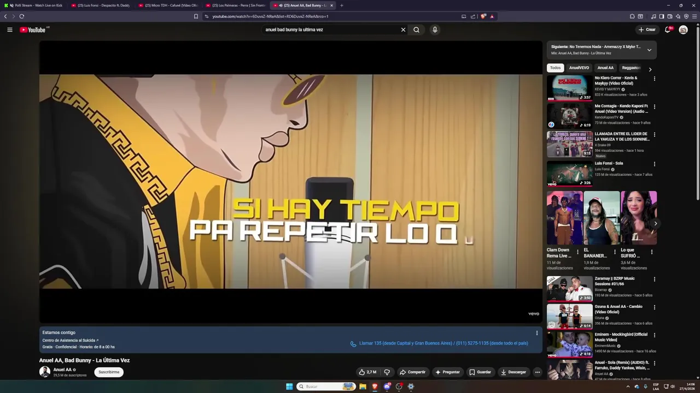
Task: Open options for EL BANANER short
Action: tap(615, 252)
